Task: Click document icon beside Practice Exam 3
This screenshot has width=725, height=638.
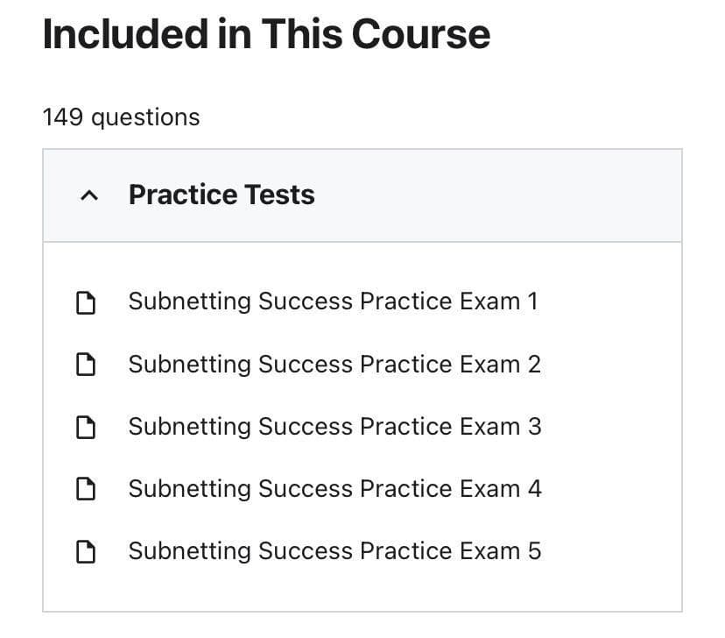Action: pyautogui.click(x=86, y=427)
